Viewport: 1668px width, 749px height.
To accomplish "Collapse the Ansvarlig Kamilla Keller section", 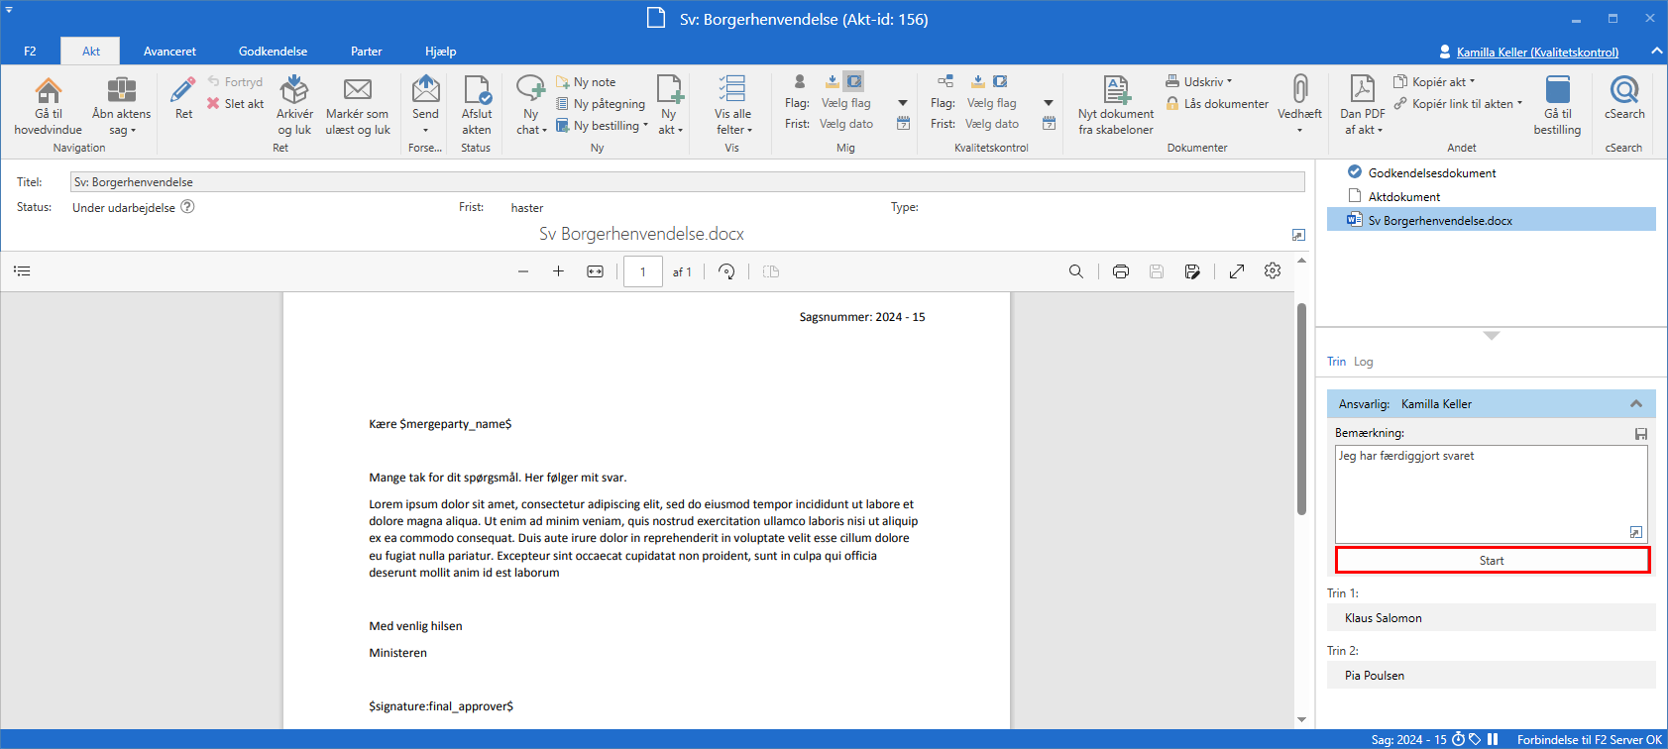I will click(x=1635, y=404).
